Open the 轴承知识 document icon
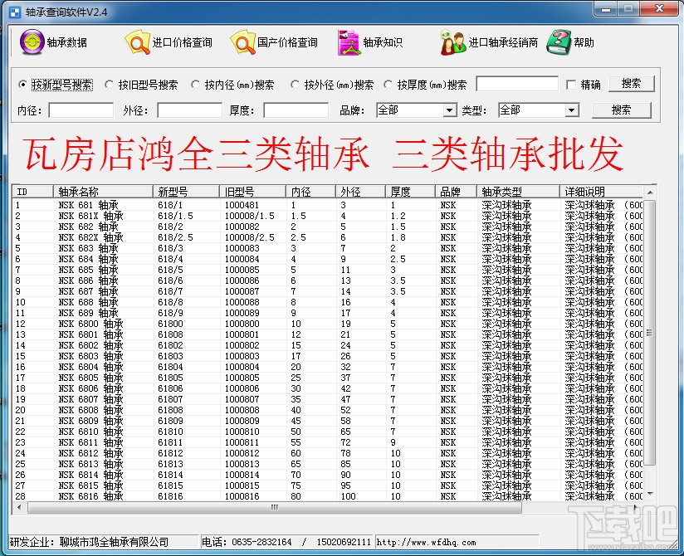Viewport: 684px width, 556px height. 349,42
